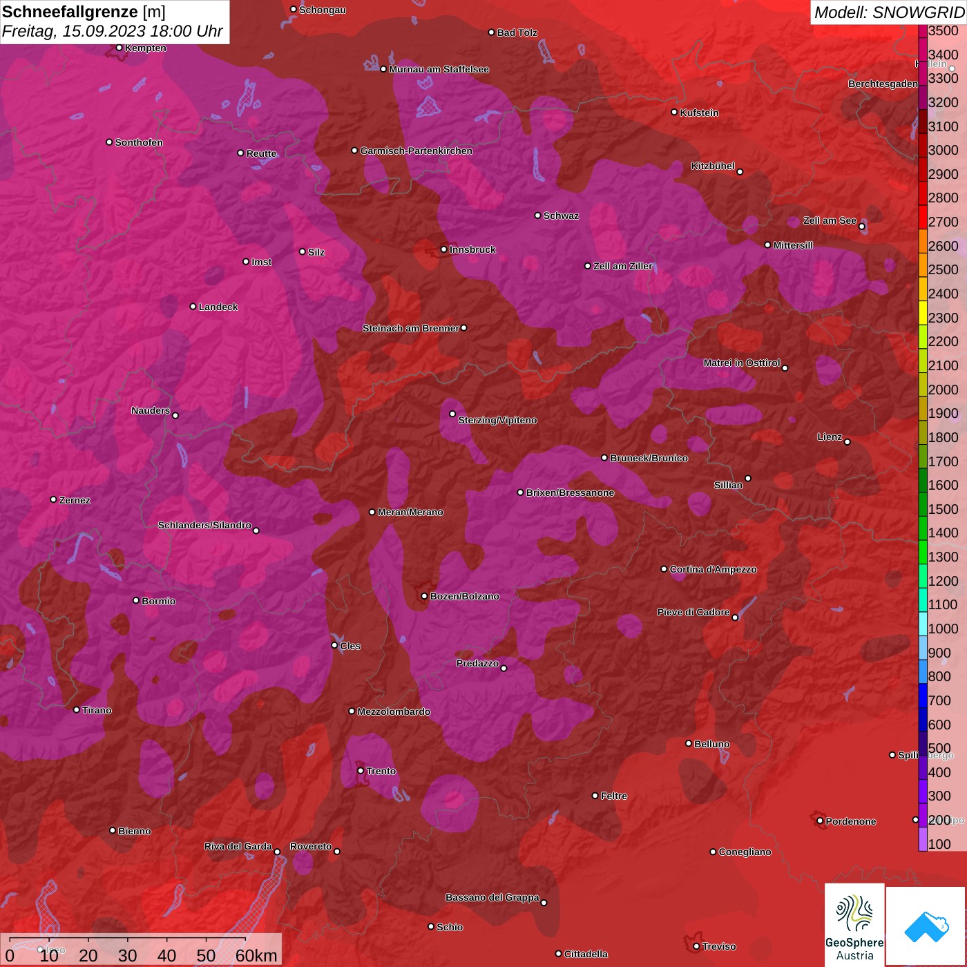The width and height of the screenshot is (967, 967).
Task: Click the Schneefallgrenze title text
Action: pos(70,12)
